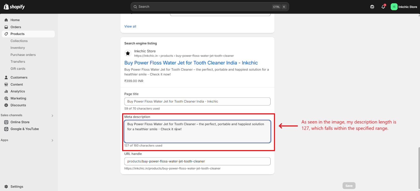Image resolution: width=420 pixels, height=191 pixels.
Task: Open the Sidekick assistant icon
Action: pos(372,7)
